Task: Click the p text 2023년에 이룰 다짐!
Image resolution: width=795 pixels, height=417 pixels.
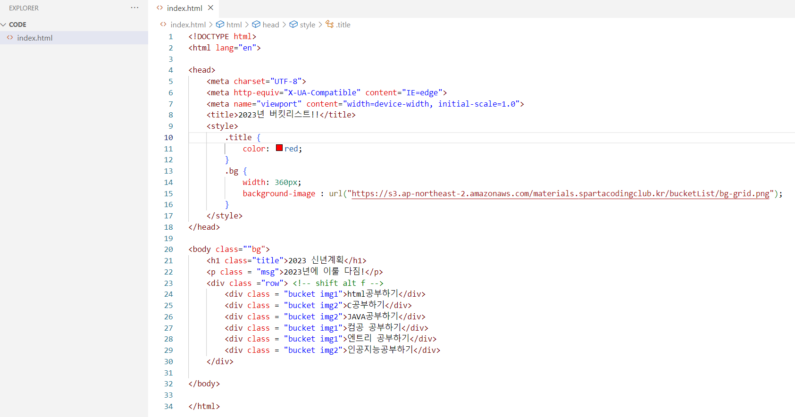Action: (x=324, y=272)
